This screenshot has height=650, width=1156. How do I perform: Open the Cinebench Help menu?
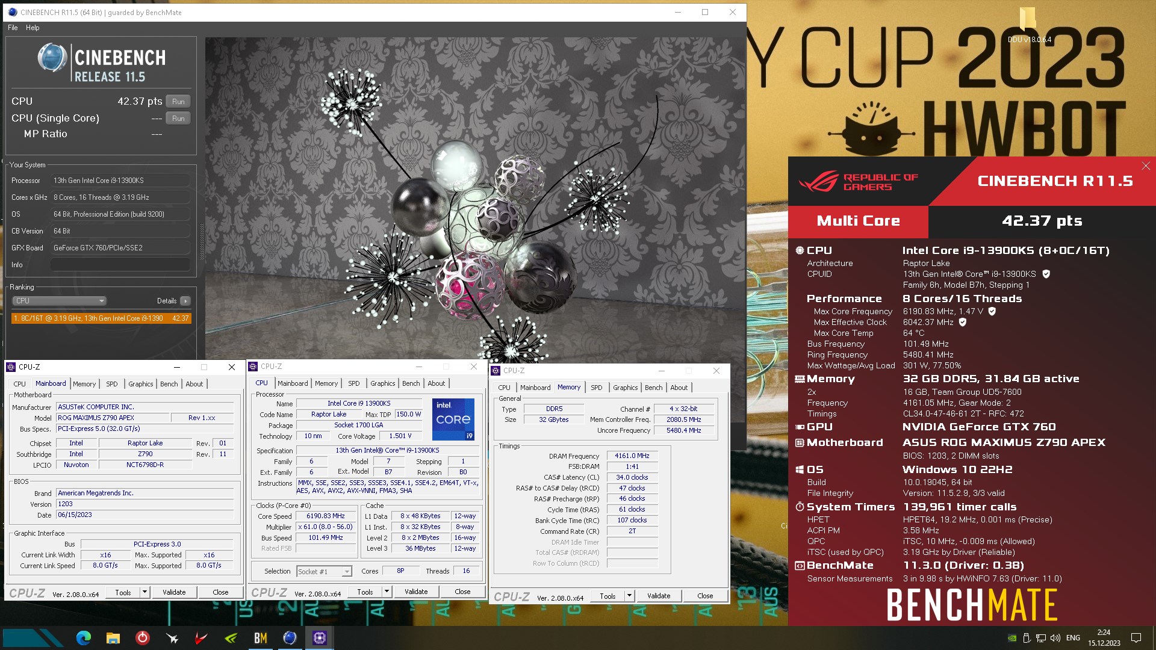(33, 28)
